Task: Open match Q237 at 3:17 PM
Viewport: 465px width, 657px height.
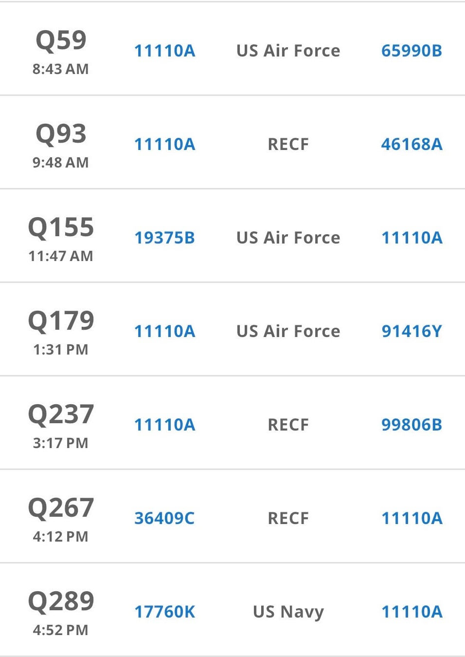Action: click(61, 415)
